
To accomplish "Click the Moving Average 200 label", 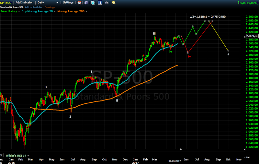I will (71, 11).
